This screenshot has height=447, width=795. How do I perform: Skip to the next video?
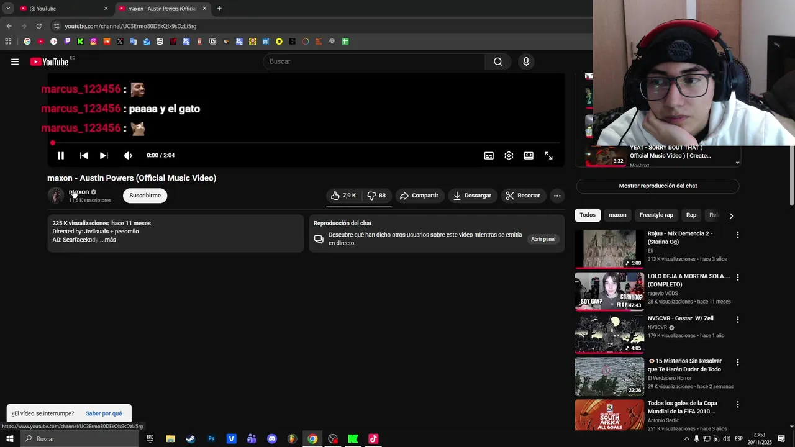pos(104,156)
